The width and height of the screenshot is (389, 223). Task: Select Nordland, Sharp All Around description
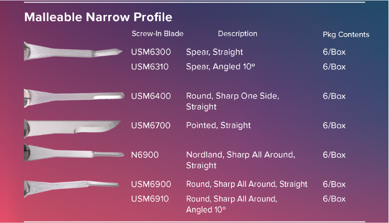(x=241, y=160)
